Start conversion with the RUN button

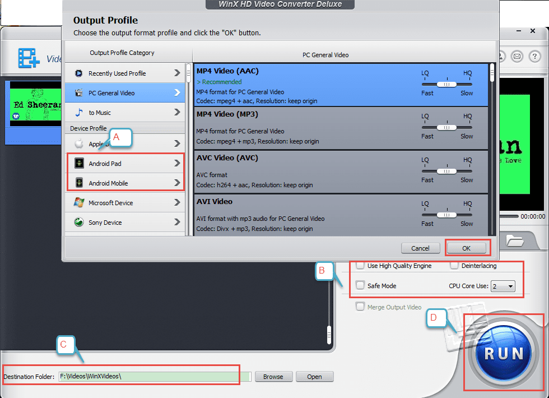pyautogui.click(x=504, y=353)
